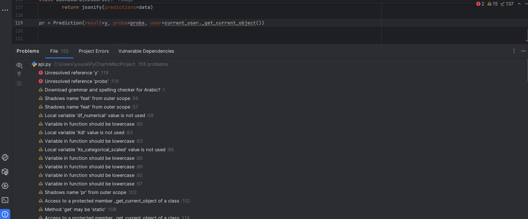Click the green typo checkmark indicator

point(507,4)
